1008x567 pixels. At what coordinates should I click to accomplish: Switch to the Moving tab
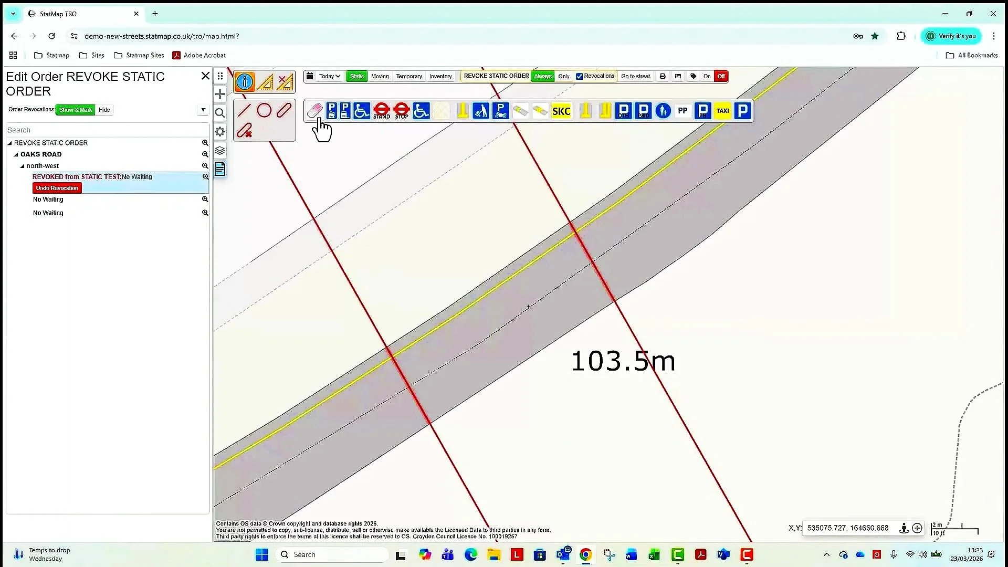pyautogui.click(x=380, y=76)
